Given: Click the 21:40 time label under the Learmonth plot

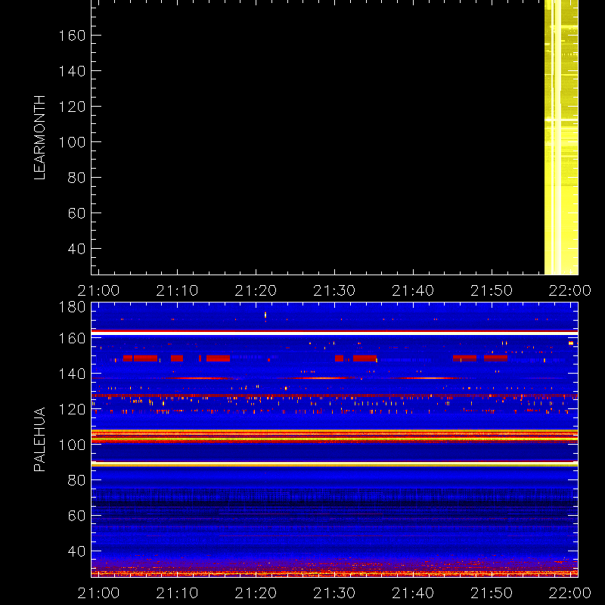Looking at the screenshot, I should (x=413, y=290).
